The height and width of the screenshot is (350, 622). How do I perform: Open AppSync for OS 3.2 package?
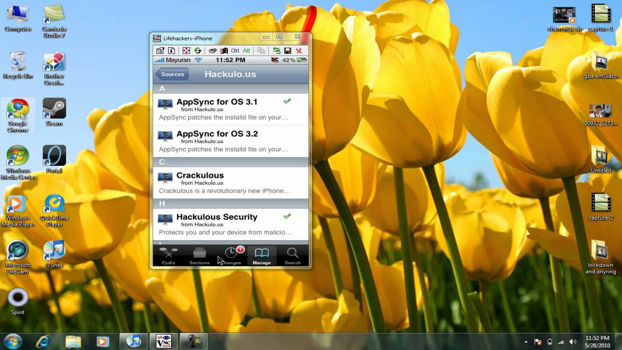[231, 141]
